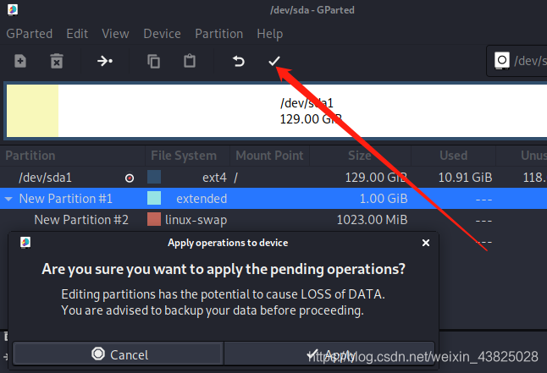The height and width of the screenshot is (373, 547).
Task: Open the Partition menu
Action: pyautogui.click(x=218, y=34)
